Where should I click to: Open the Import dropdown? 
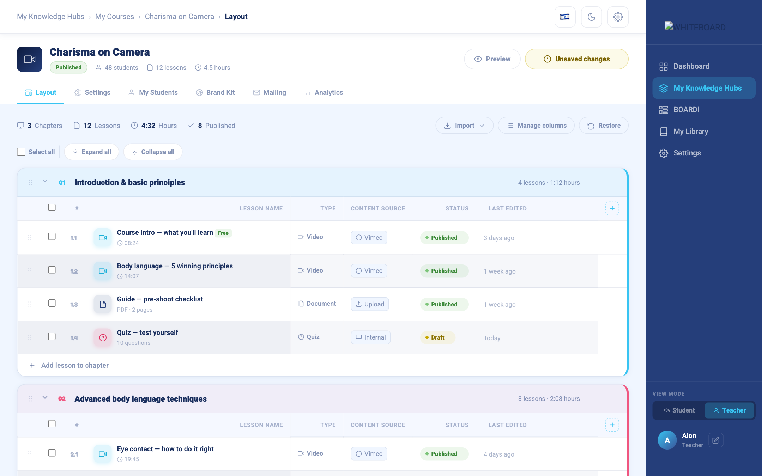click(x=464, y=126)
